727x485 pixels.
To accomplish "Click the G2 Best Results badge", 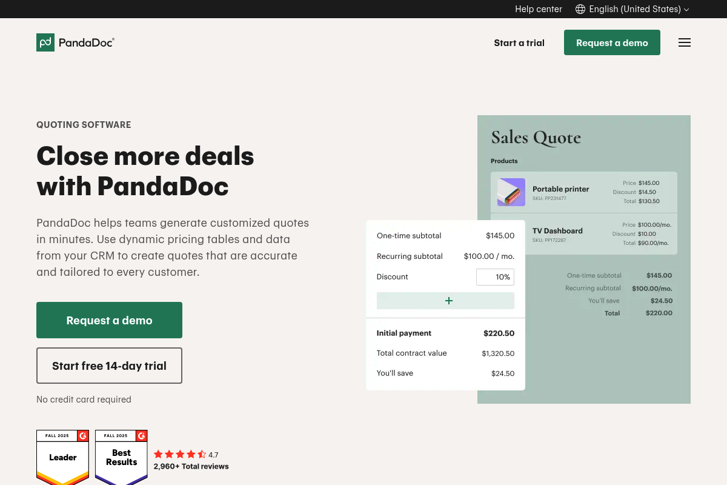I will pyautogui.click(x=121, y=457).
